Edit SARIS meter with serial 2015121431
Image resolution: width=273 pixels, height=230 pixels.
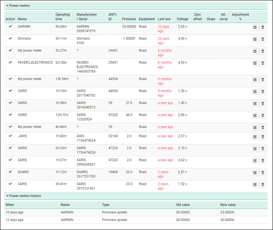[x=255, y=185]
